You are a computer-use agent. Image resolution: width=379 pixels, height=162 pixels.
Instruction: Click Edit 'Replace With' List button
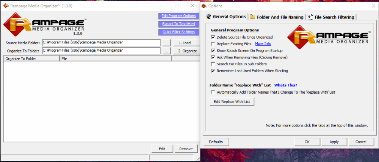(232, 102)
